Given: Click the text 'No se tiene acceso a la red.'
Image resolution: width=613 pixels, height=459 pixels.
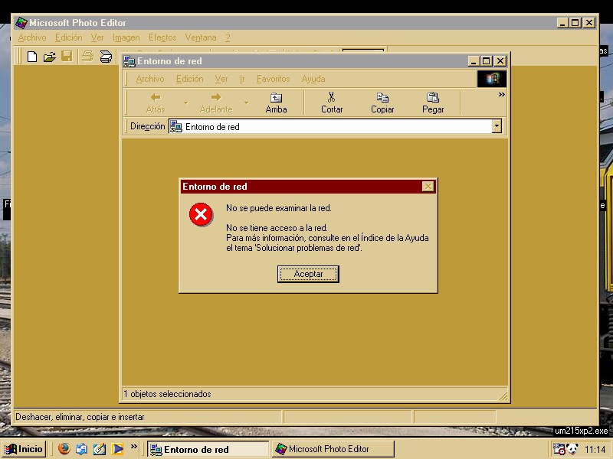Looking at the screenshot, I should [x=277, y=228].
